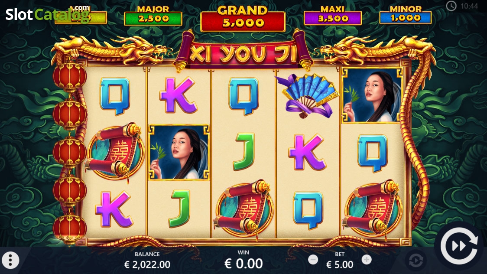
Task: Increase bet with the plus button
Action: (367, 259)
